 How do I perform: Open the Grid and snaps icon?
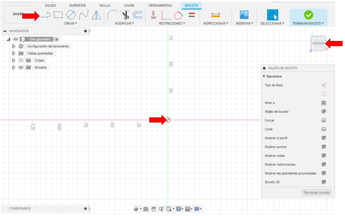click(188, 209)
